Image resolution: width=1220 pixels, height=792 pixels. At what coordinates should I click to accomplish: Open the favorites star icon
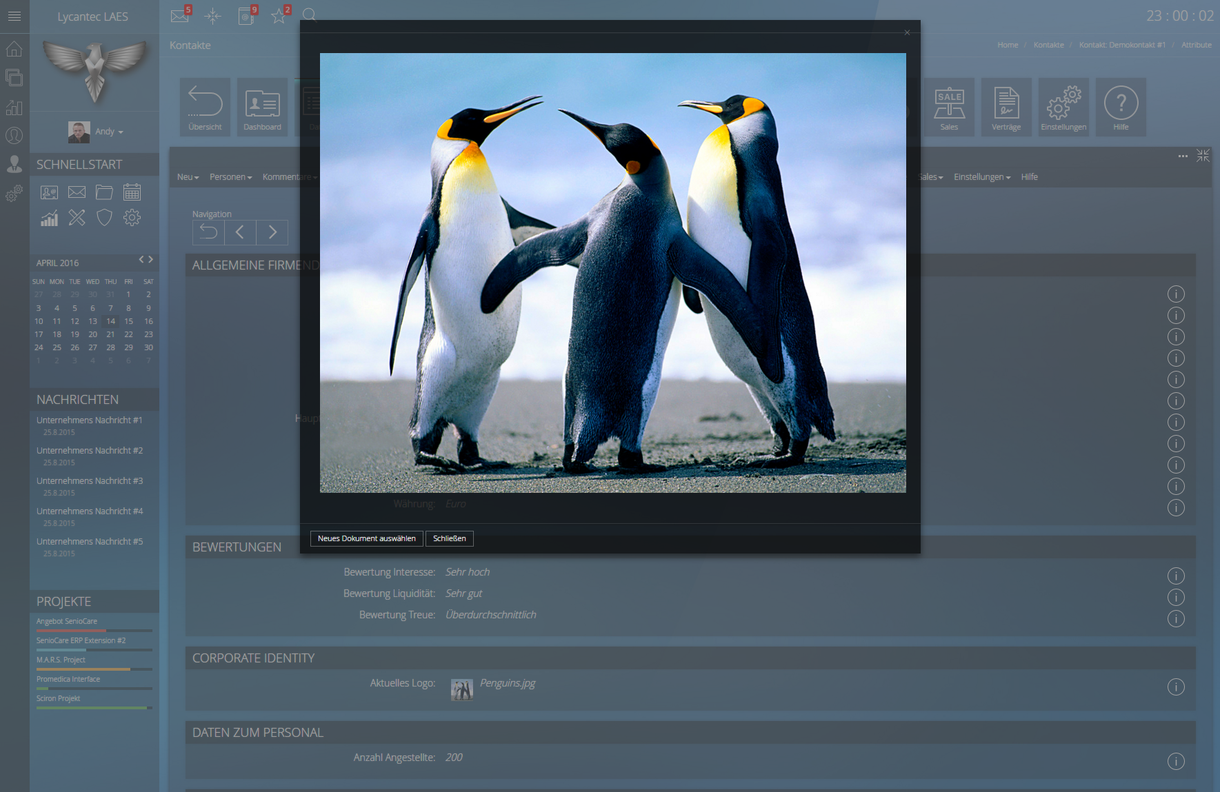click(x=280, y=15)
